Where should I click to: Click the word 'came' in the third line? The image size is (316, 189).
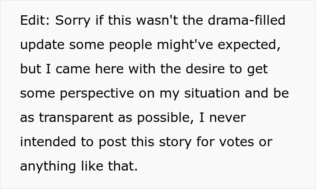73,69
